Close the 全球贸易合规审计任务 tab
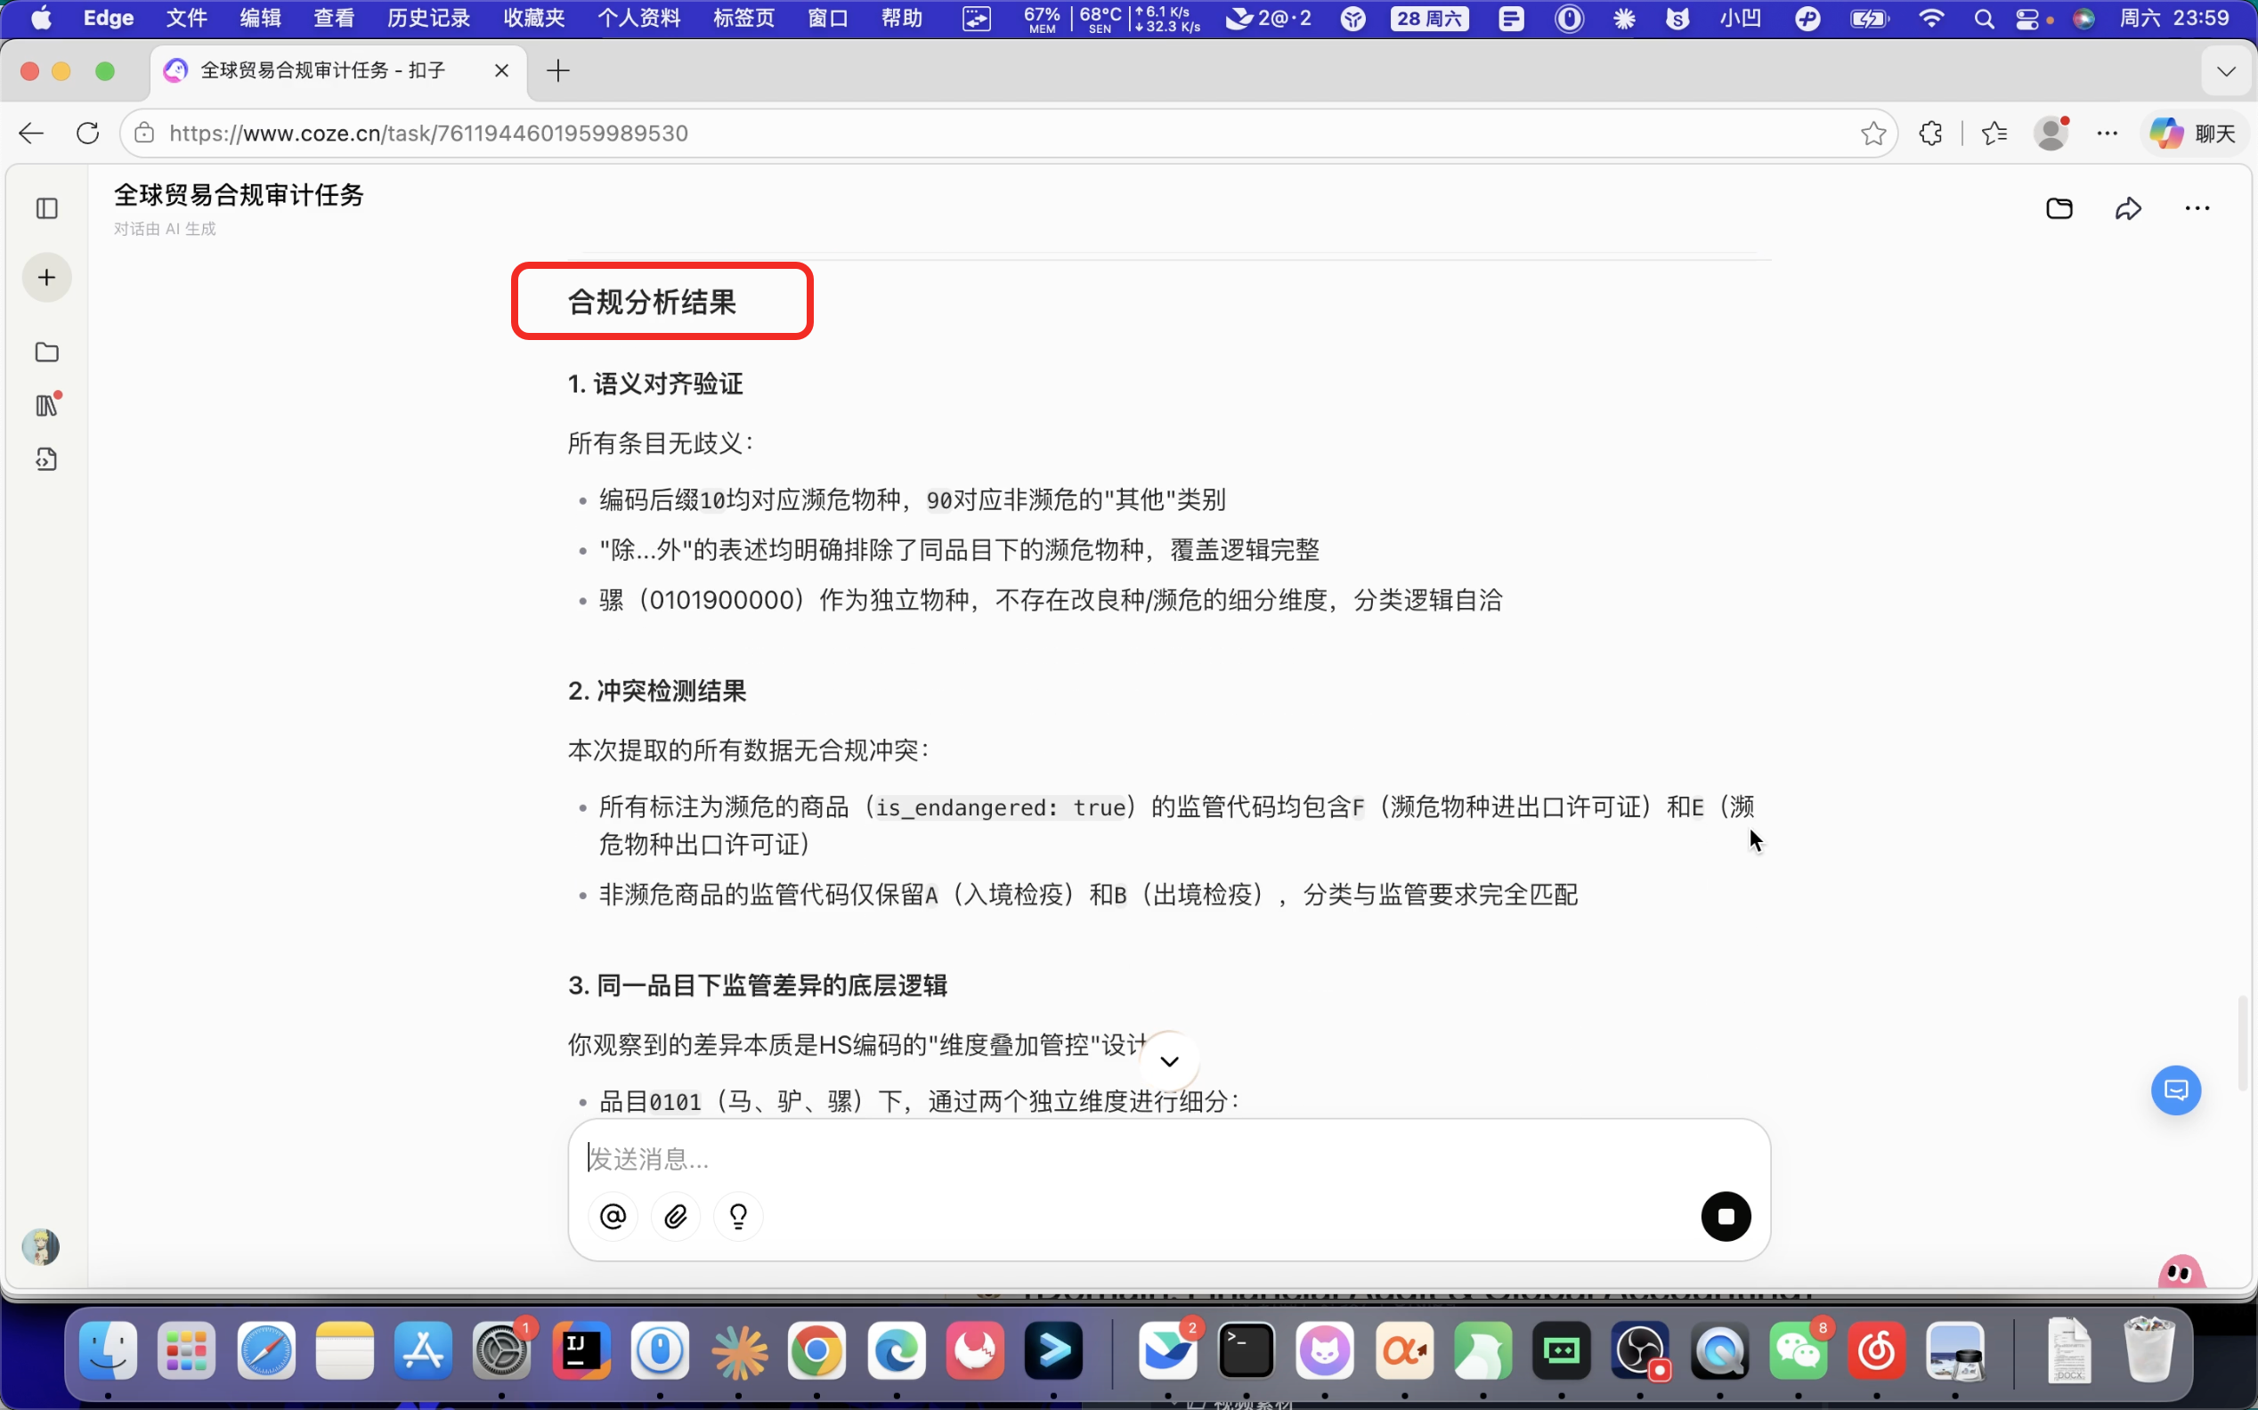The width and height of the screenshot is (2258, 1410). tap(502, 70)
